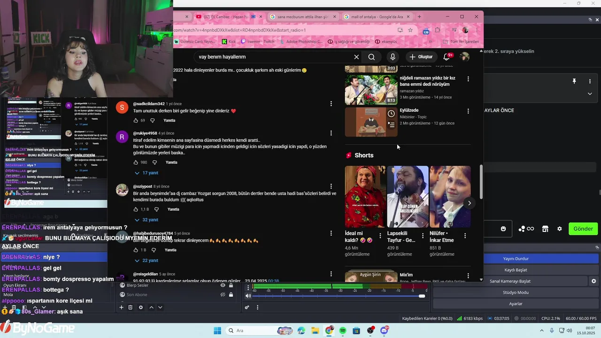Screen dimensions: 601x338
Task: Switch to mall of antalya Google tab
Action: pos(377,17)
